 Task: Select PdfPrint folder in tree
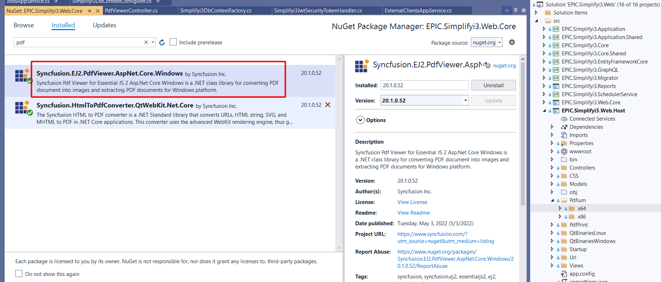579,225
